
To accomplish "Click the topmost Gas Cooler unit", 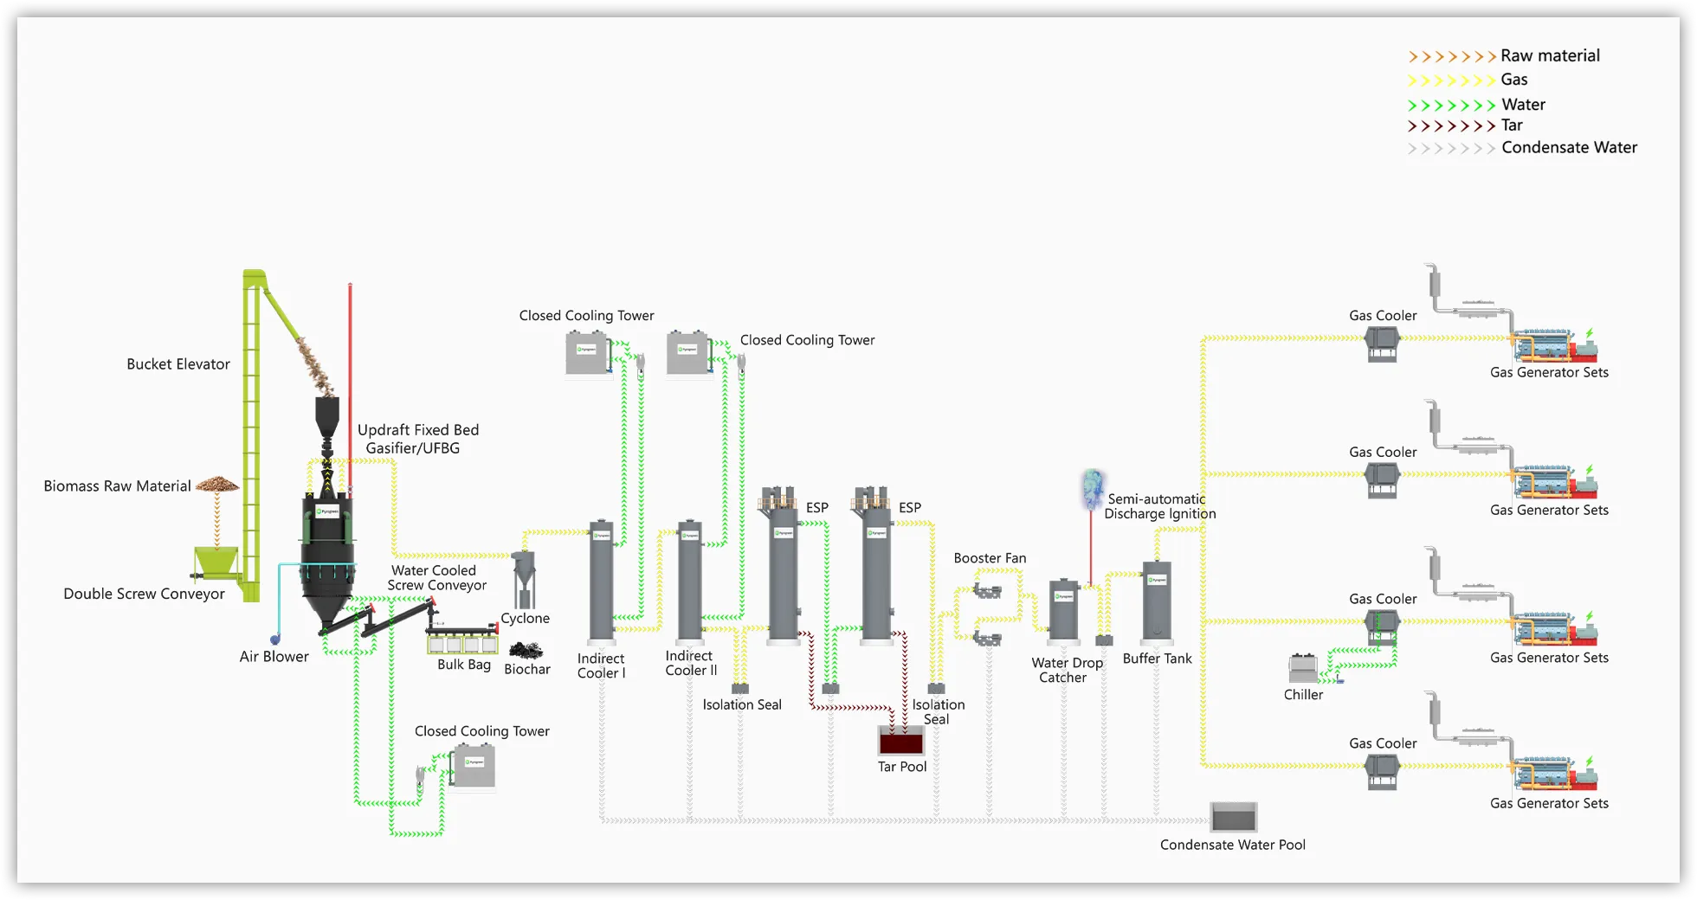I will [x=1382, y=343].
